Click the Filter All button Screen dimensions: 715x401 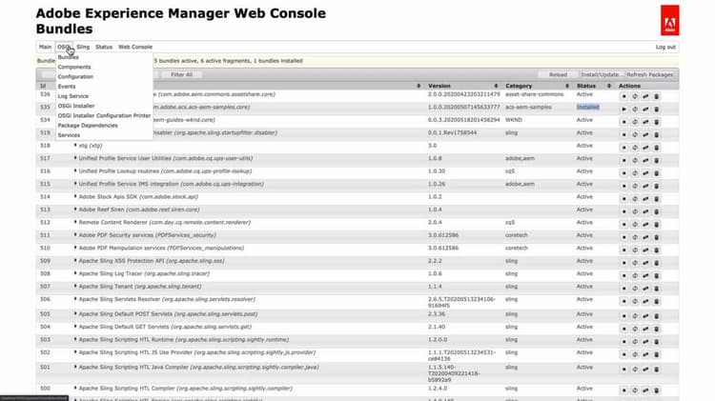click(181, 74)
